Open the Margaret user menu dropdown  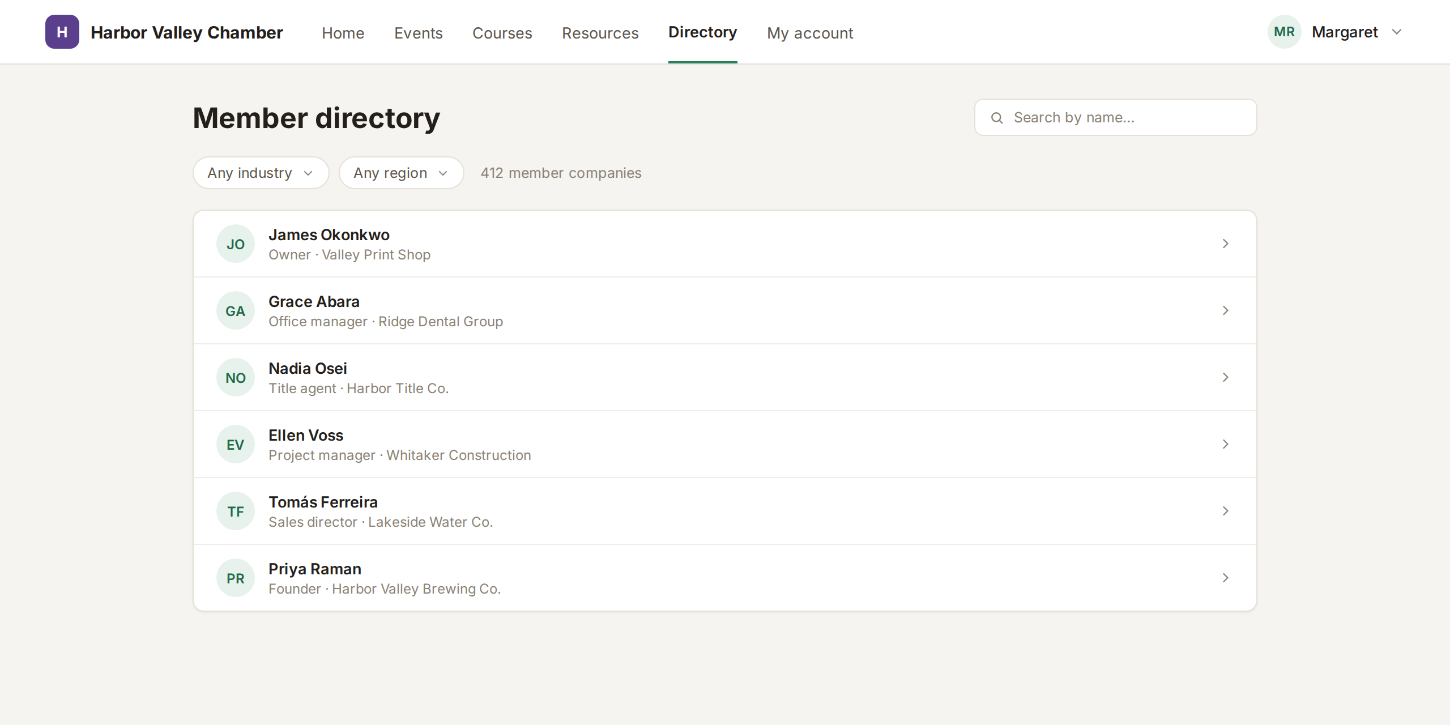(1336, 32)
